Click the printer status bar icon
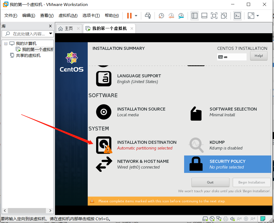 (226, 219)
